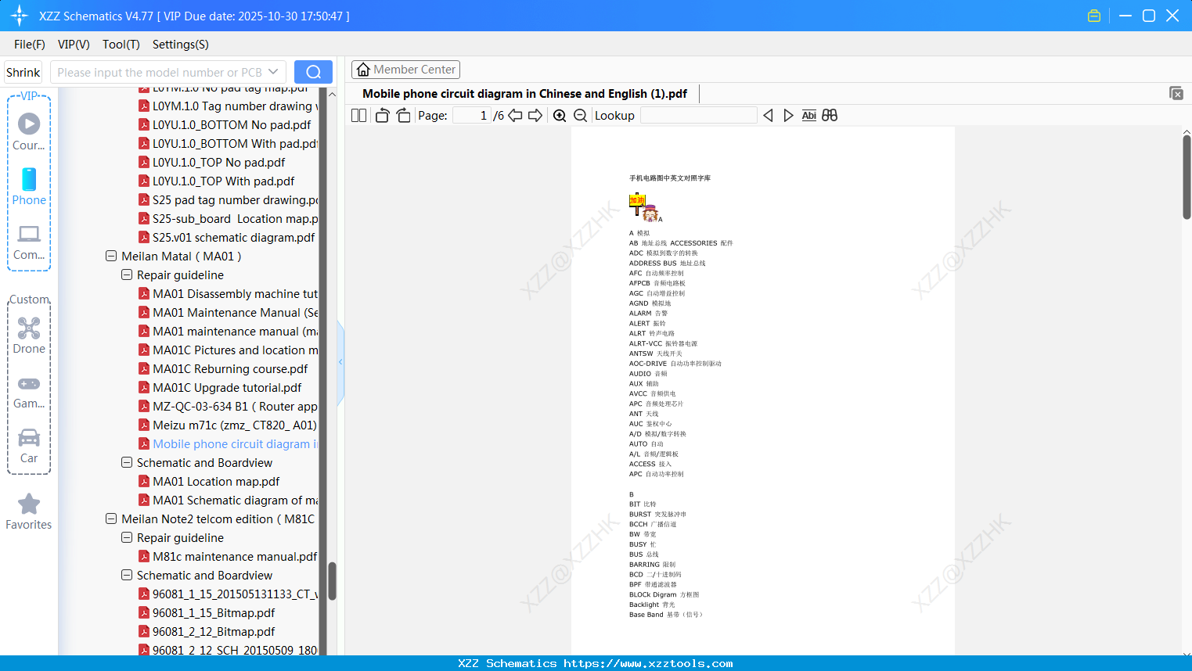This screenshot has width=1192, height=671.
Task: Open L0YU.1.0_BOTTOM With pad.pdf
Action: [x=228, y=143]
